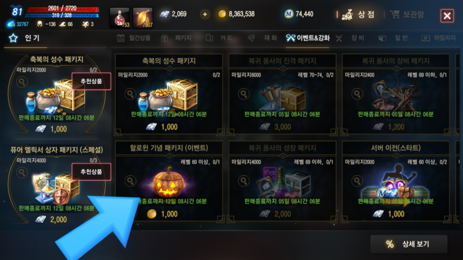Select the 할로윈 기념 패키지 pumpkin thumbnail

click(168, 182)
